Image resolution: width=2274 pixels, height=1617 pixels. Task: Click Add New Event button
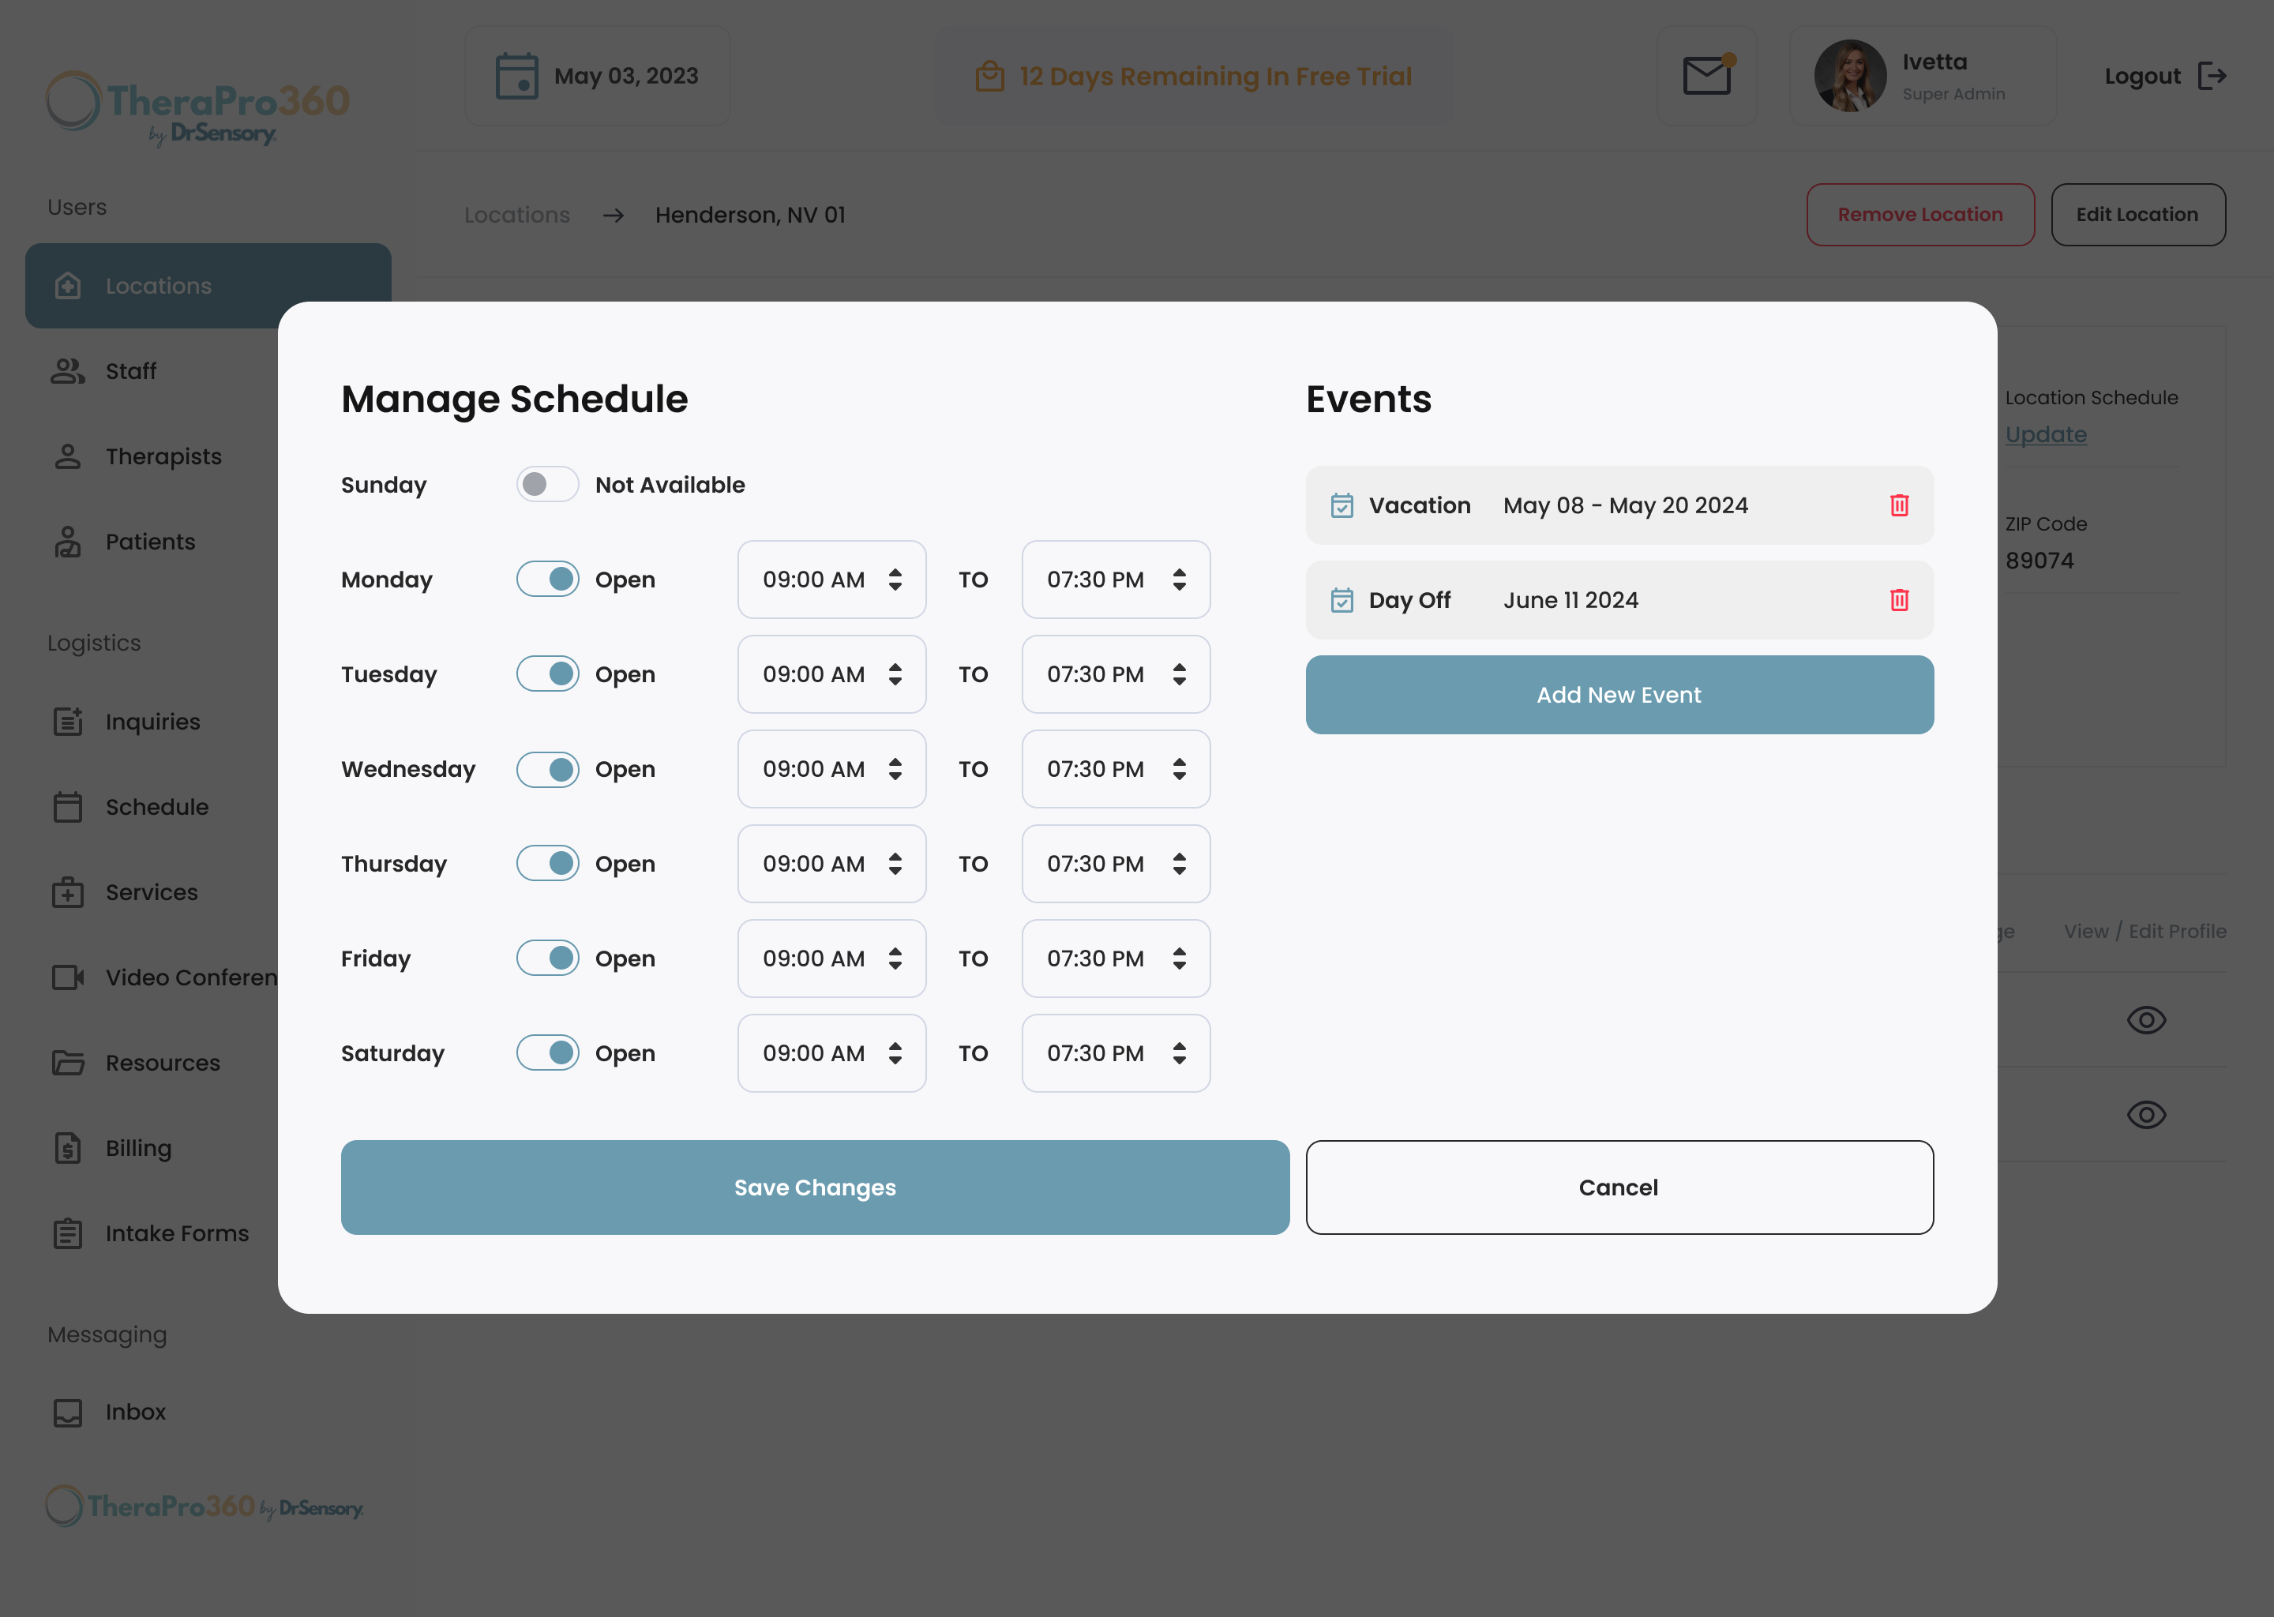tap(1619, 695)
